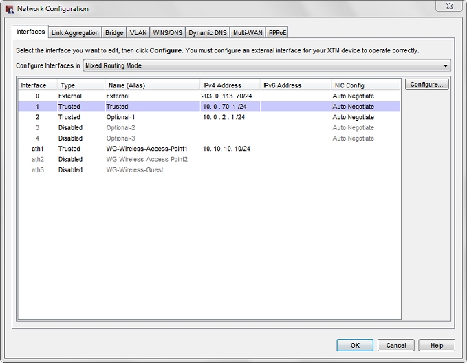This screenshot has height=363, width=467.
Task: Select WG-Wireless-Access-Point2 row
Action: [x=209, y=159]
